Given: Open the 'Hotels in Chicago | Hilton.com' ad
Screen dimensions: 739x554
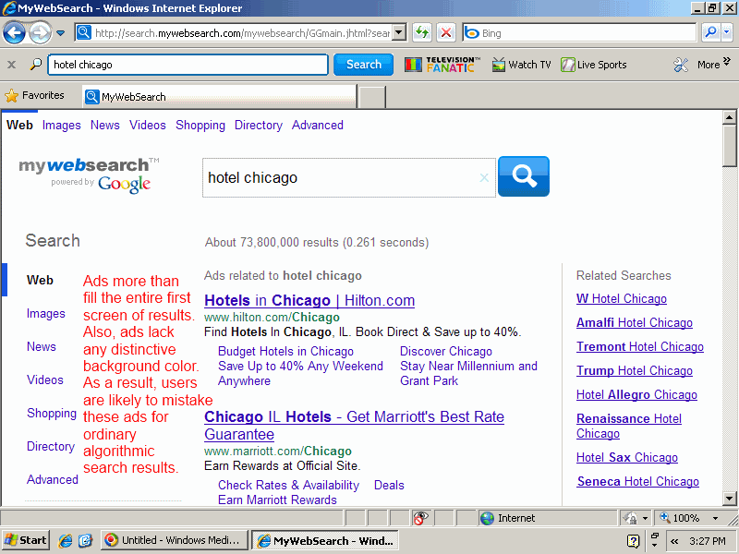Looking at the screenshot, I should [x=309, y=301].
